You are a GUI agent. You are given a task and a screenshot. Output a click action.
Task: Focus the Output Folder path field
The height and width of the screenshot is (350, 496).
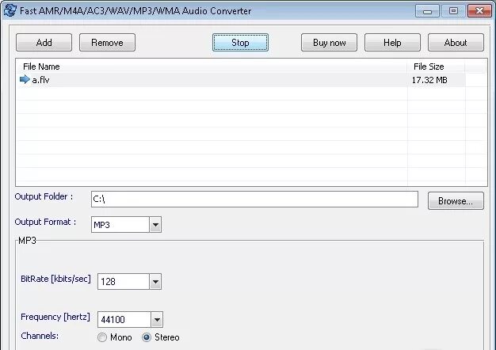[x=254, y=200]
